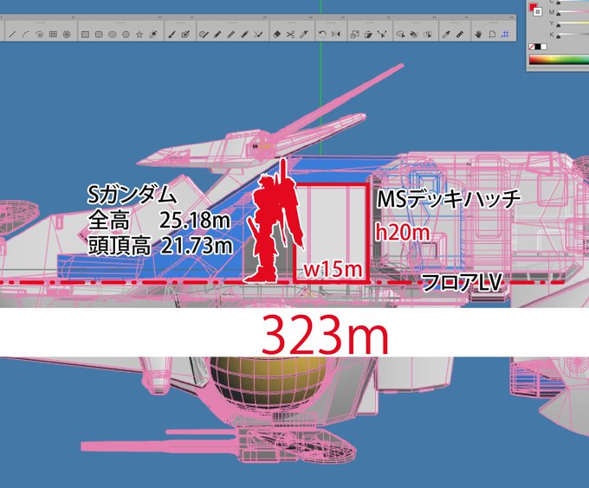The image size is (589, 488).
Task: Select the Arc tool
Action: click(x=25, y=35)
